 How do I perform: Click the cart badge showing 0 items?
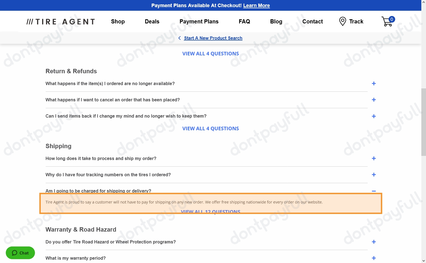(x=392, y=19)
